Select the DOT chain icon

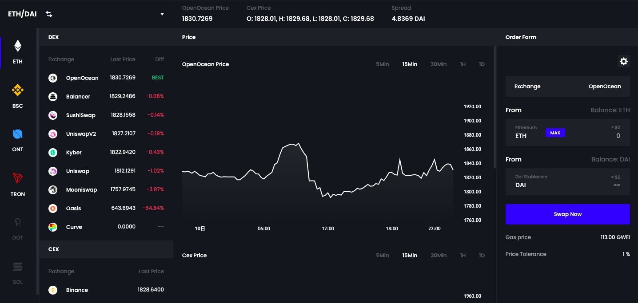pyautogui.click(x=18, y=222)
